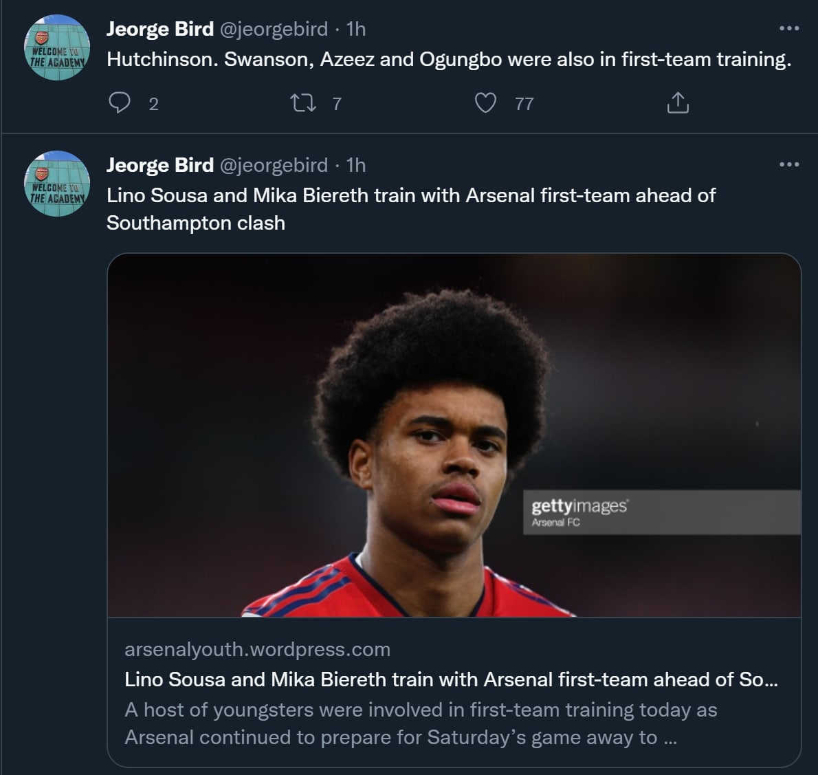Click the 77 likes count
Viewport: 818px width, 775px height.
click(x=524, y=104)
